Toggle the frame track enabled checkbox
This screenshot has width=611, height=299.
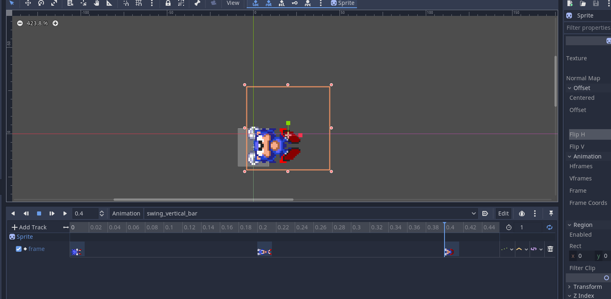pyautogui.click(x=18, y=248)
